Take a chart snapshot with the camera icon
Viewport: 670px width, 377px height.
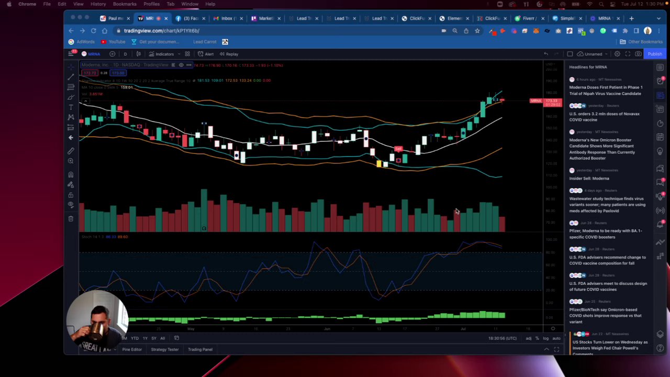[x=638, y=54]
